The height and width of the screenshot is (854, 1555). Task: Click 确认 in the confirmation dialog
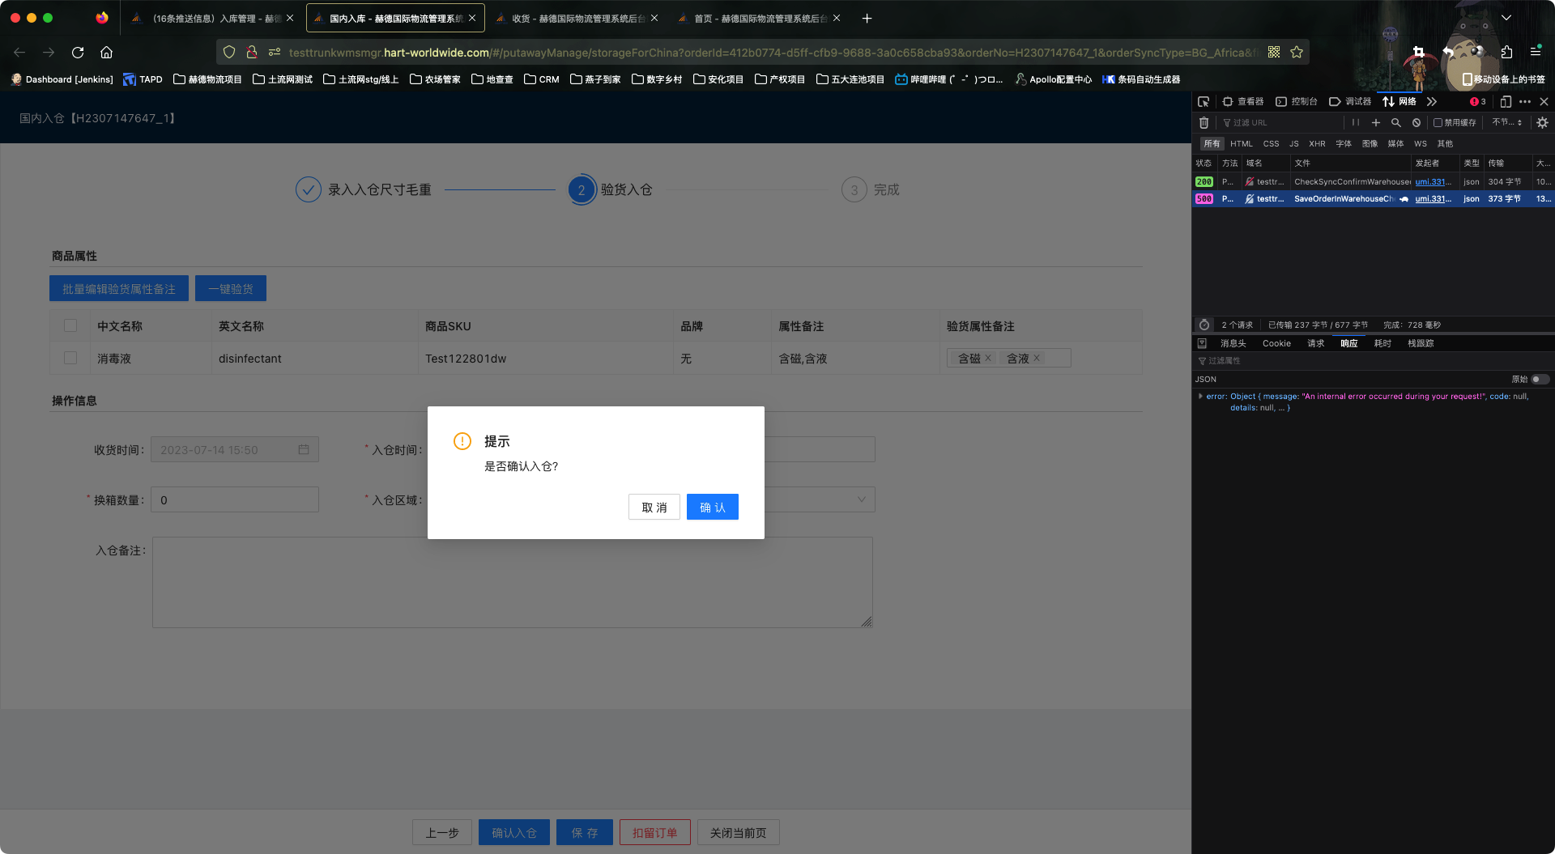click(x=712, y=507)
